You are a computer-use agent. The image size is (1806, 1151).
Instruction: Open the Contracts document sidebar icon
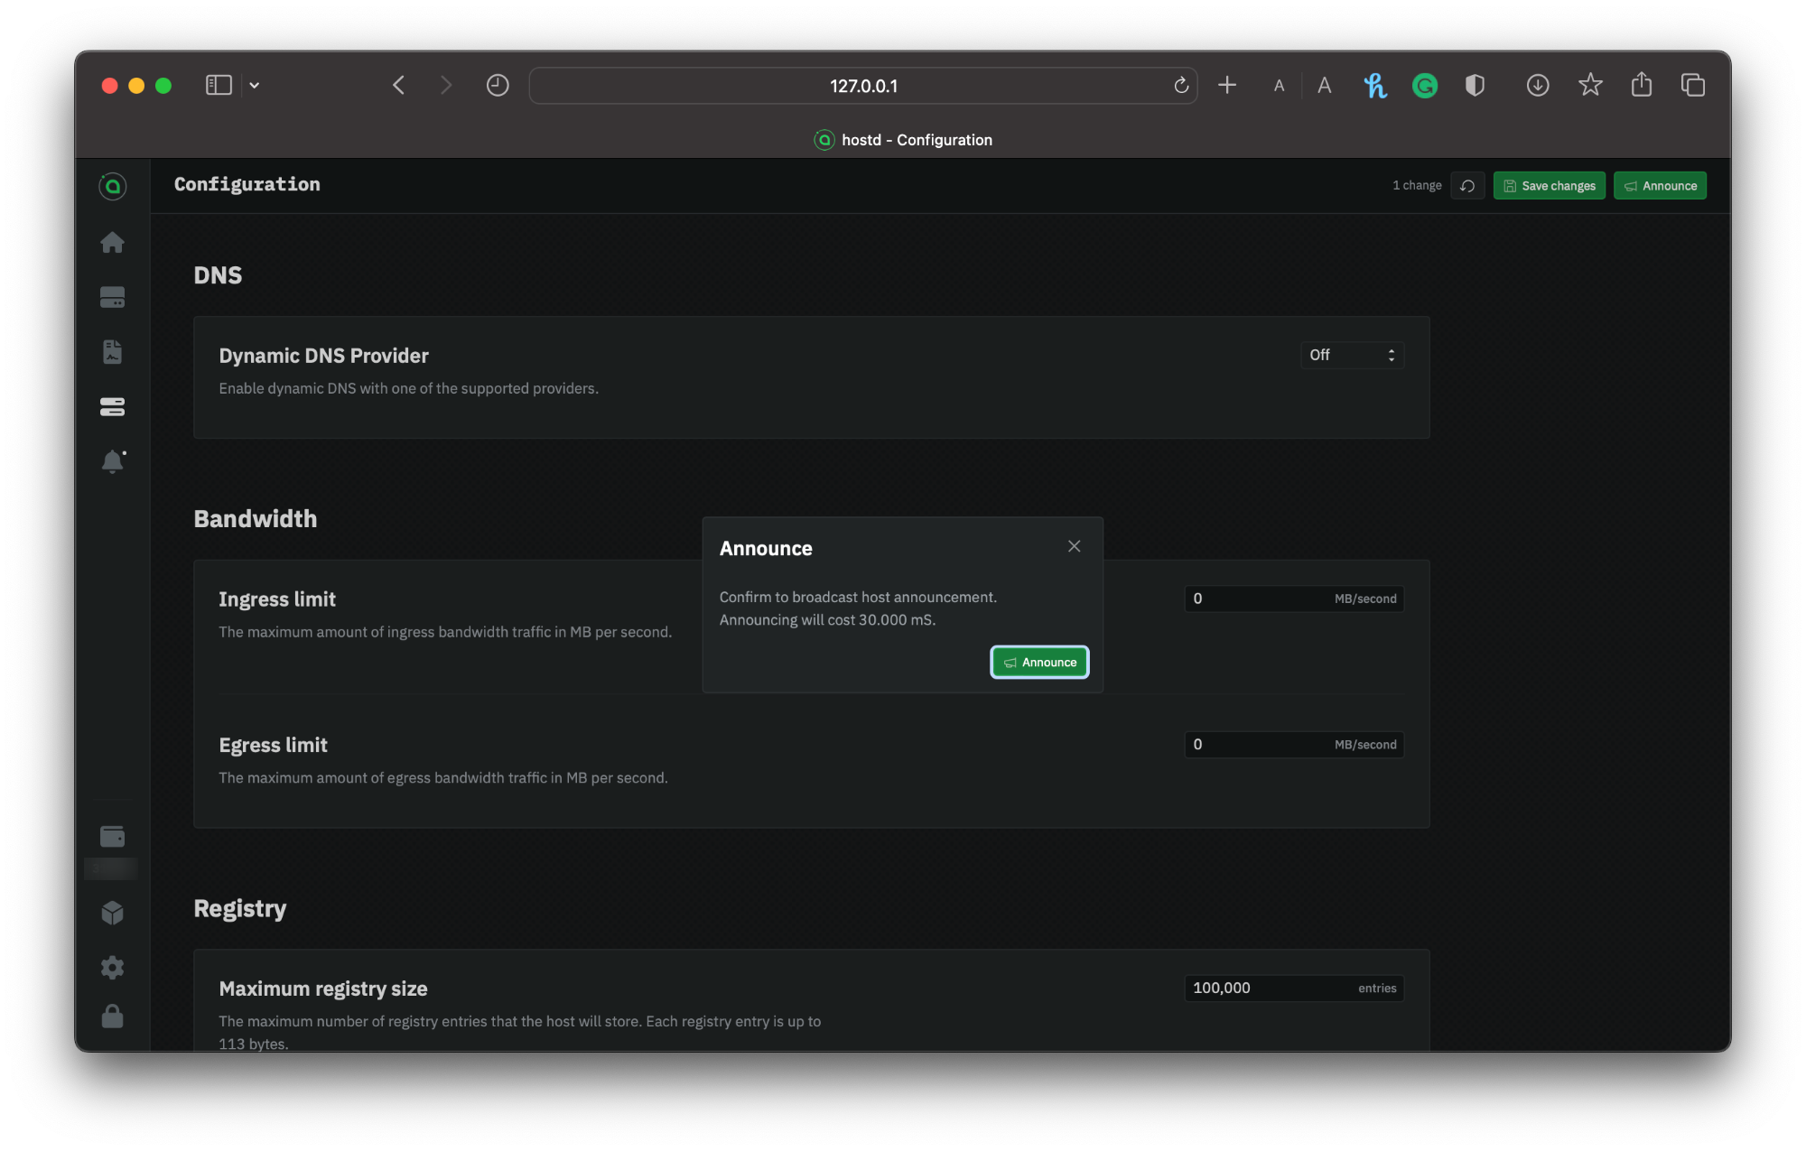[x=112, y=352]
